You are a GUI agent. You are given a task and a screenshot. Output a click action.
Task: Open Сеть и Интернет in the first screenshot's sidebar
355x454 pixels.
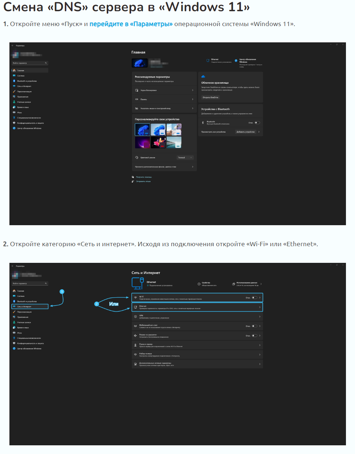pyautogui.click(x=24, y=86)
